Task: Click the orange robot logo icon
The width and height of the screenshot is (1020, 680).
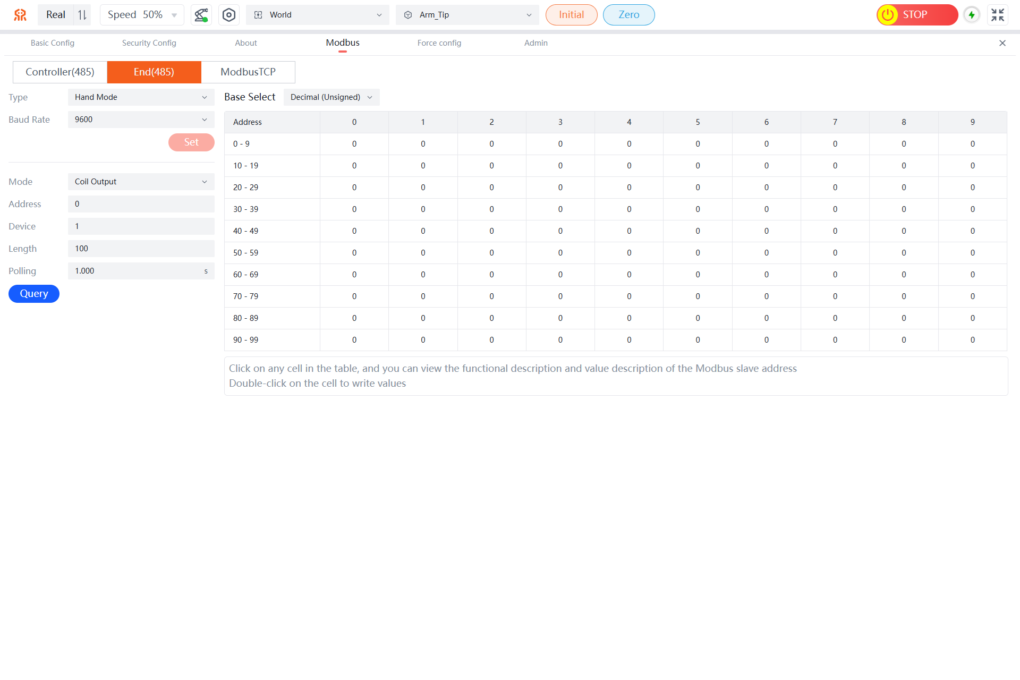Action: 20,15
